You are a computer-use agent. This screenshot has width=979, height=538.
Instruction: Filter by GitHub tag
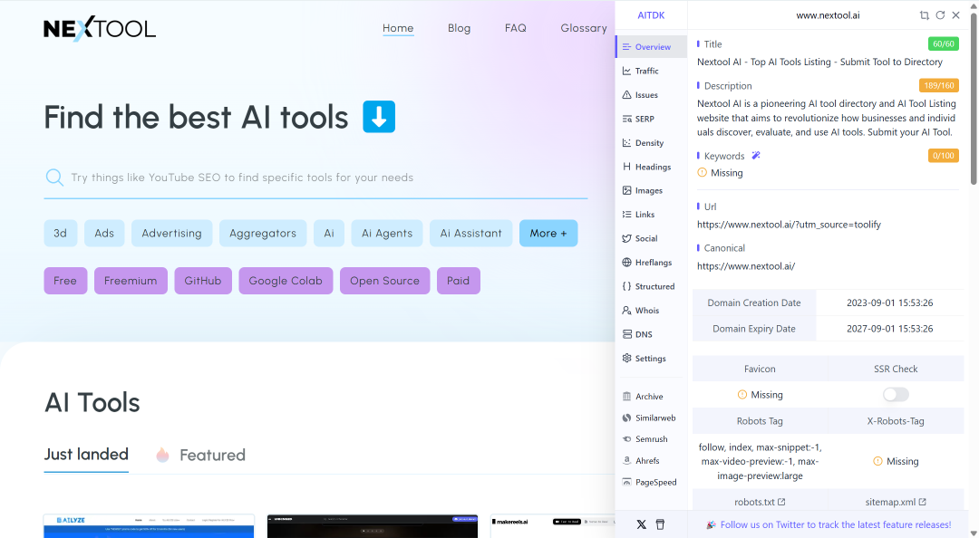click(203, 281)
